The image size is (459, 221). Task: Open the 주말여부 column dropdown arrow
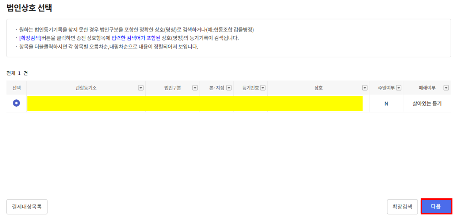(x=399, y=88)
